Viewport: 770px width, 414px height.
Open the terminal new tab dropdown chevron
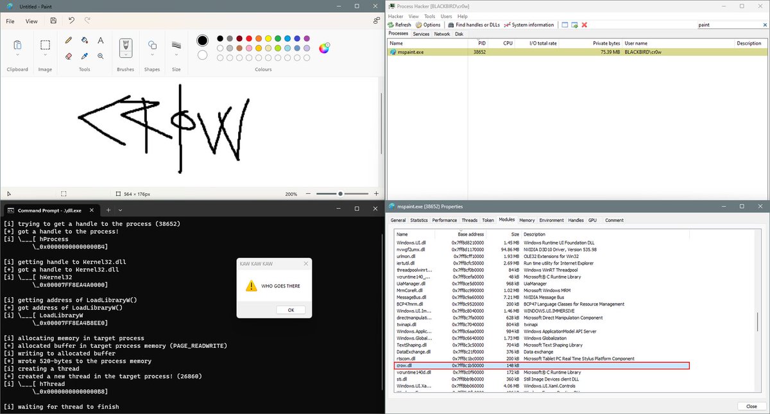tap(121, 210)
